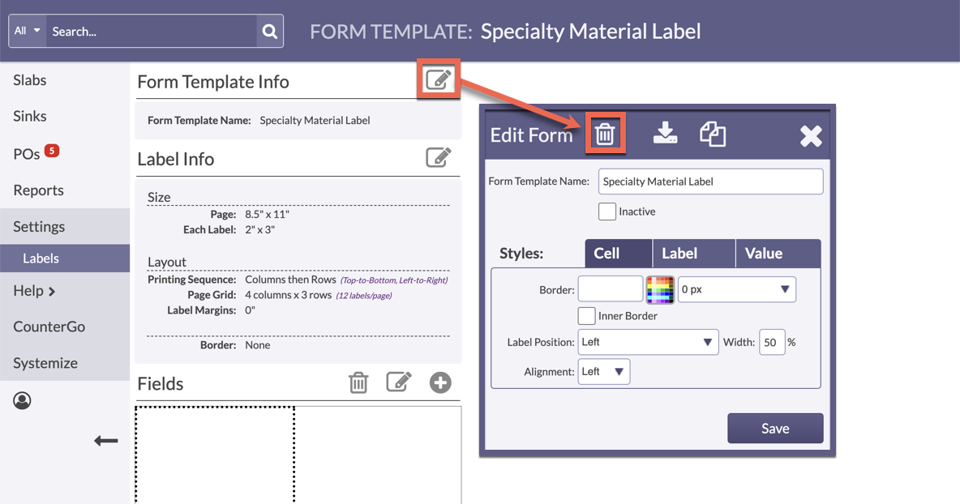Edit the Label Info section
Image resolution: width=960 pixels, height=504 pixels.
(x=439, y=157)
